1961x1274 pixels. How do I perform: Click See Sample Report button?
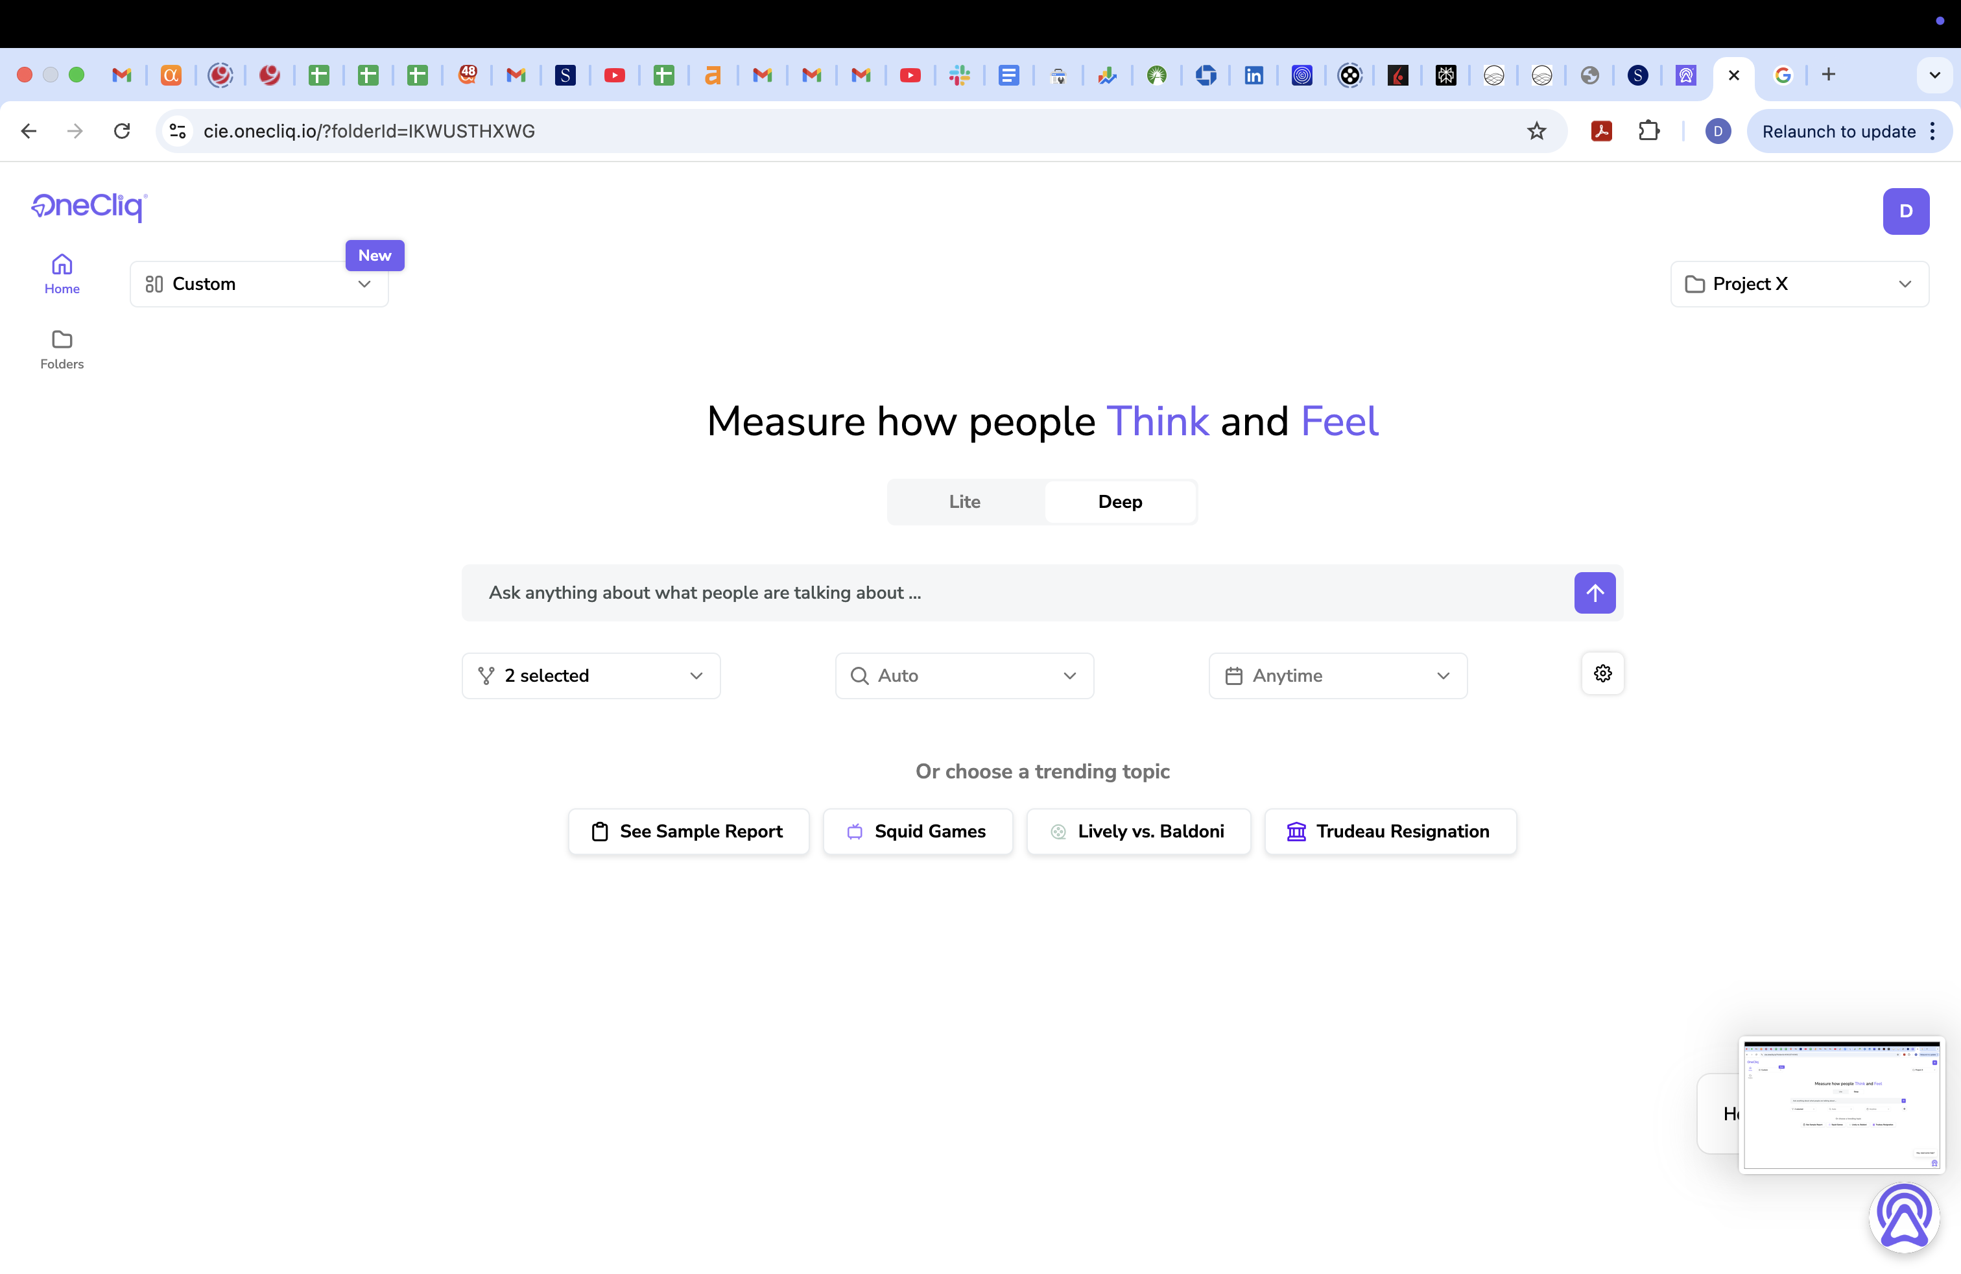pyautogui.click(x=688, y=832)
